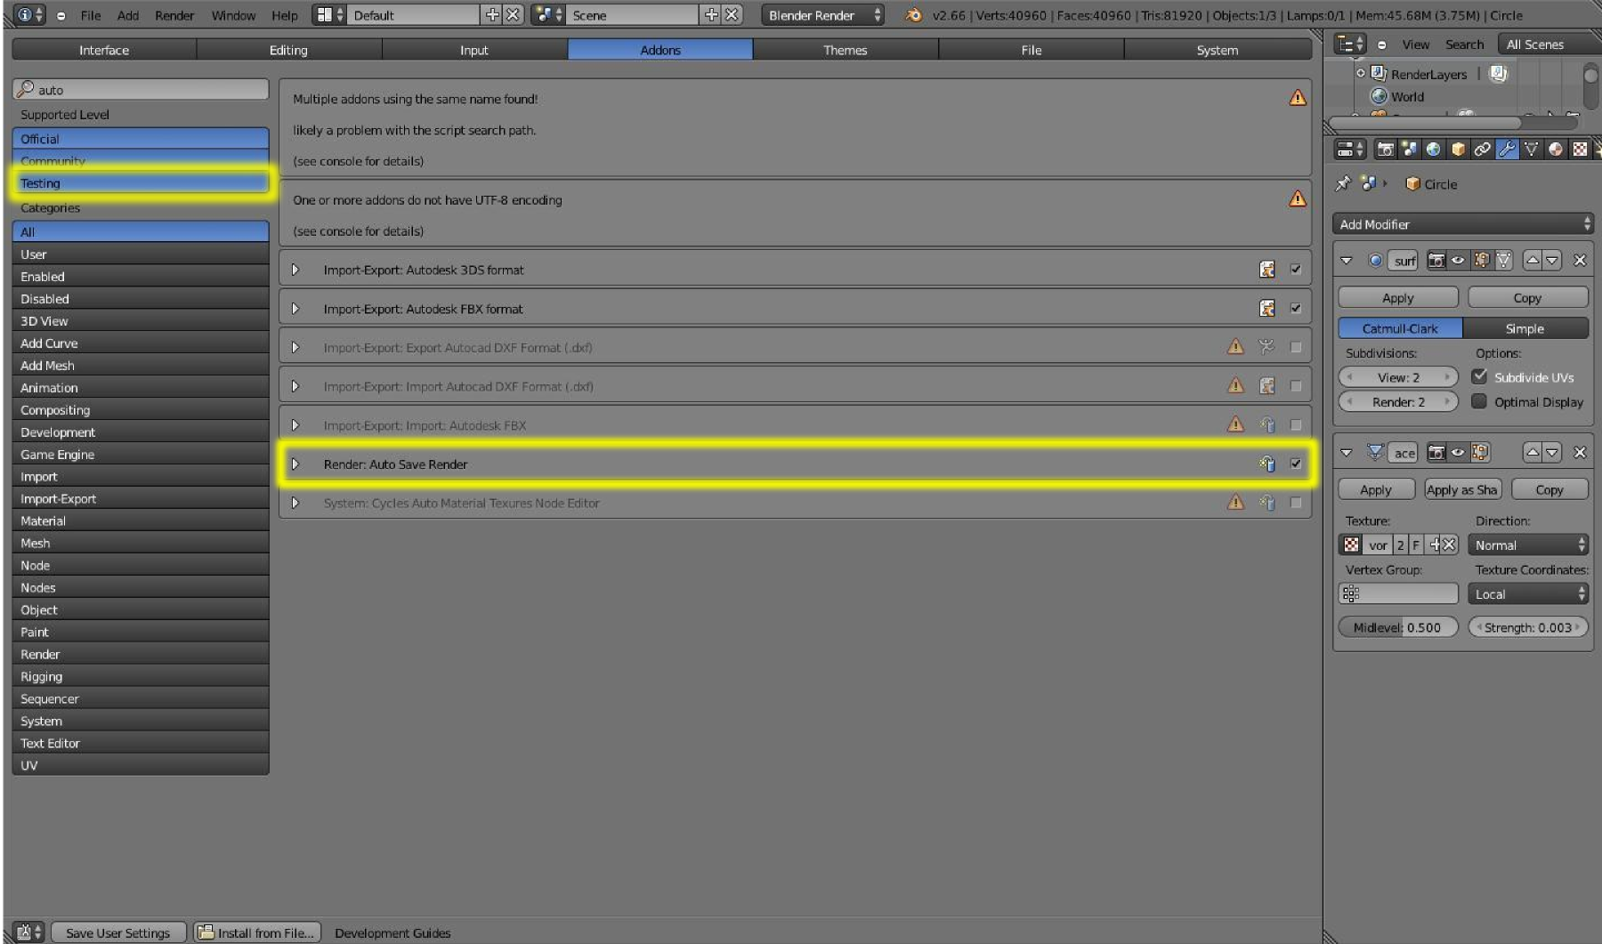Open the Blender Render engine dropdown
Viewport: 1602px width, 944px height.
[x=823, y=15]
